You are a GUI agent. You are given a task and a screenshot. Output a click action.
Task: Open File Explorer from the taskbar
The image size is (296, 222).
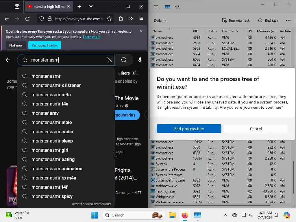[x=172, y=215]
